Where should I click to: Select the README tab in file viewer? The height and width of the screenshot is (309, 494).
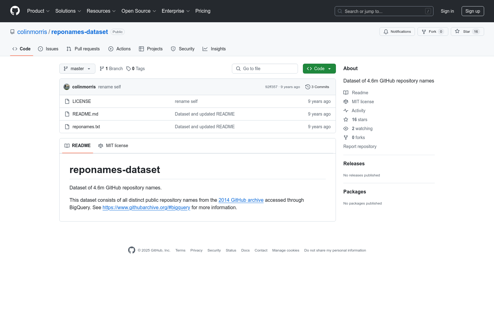(x=77, y=146)
